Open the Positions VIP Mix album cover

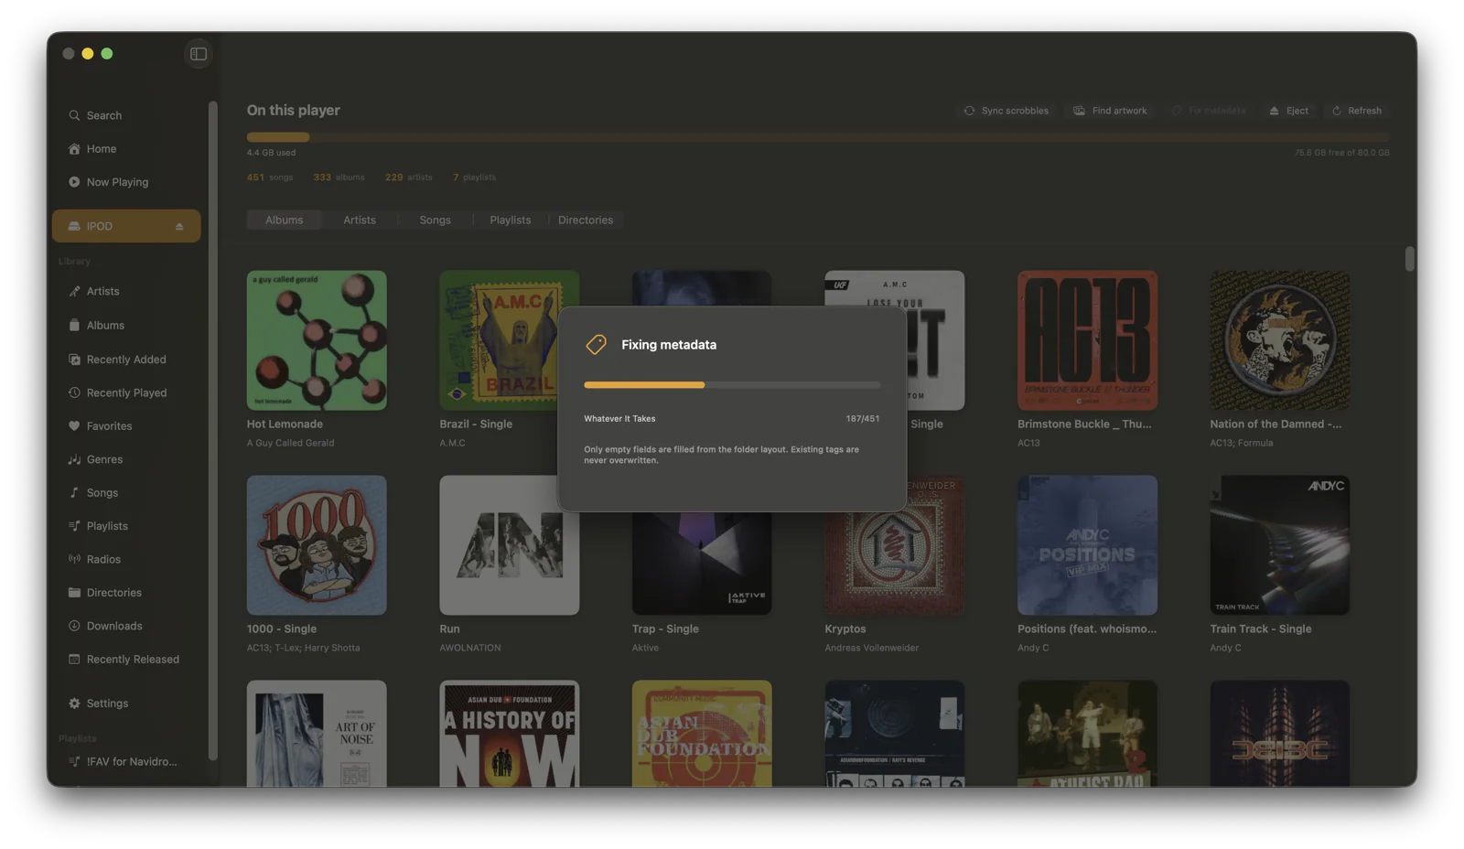point(1087,545)
